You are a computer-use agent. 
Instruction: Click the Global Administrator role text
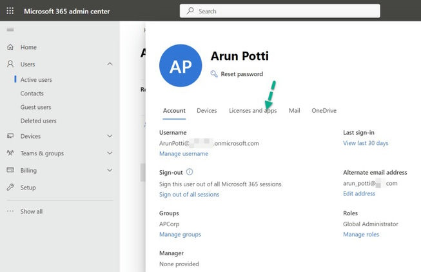click(371, 224)
